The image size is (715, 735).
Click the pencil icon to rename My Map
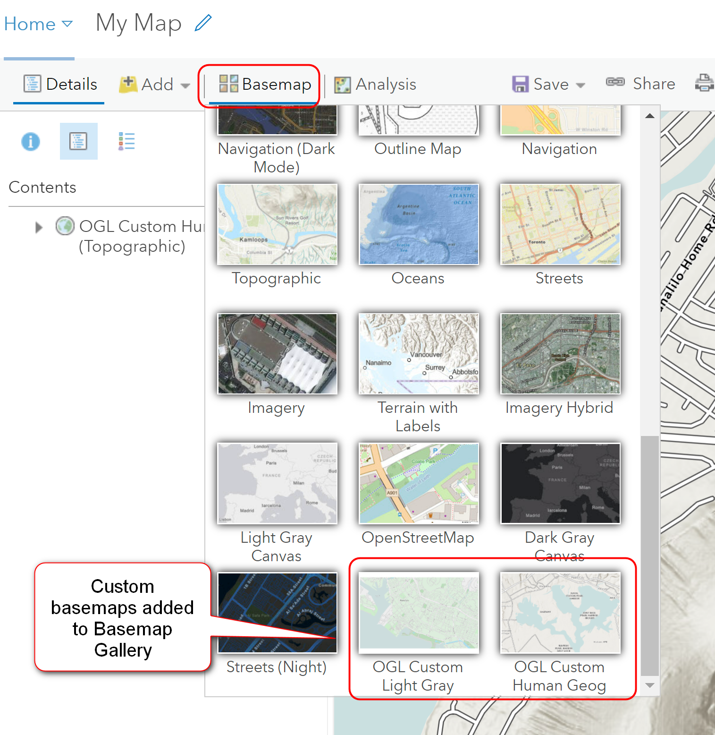pyautogui.click(x=203, y=23)
